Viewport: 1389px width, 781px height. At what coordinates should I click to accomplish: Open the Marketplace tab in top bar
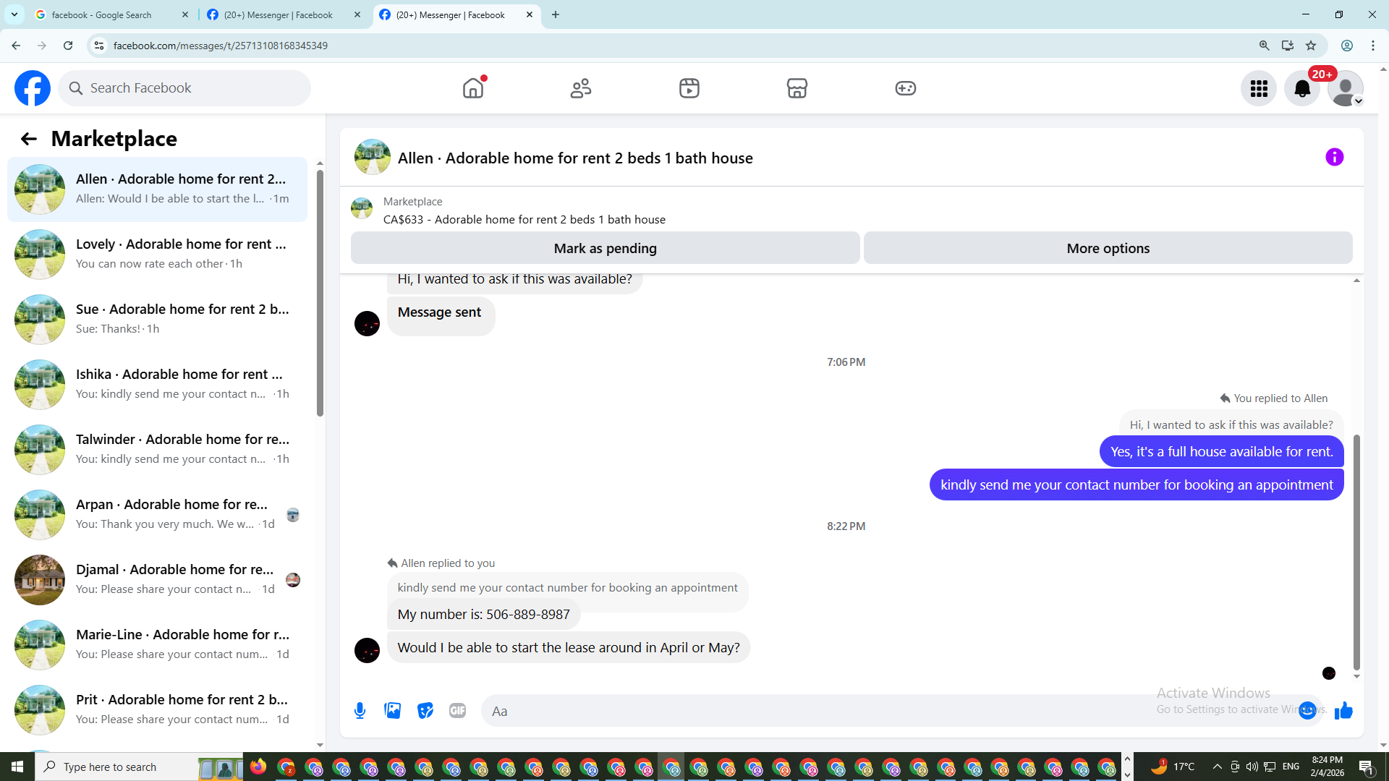(797, 88)
